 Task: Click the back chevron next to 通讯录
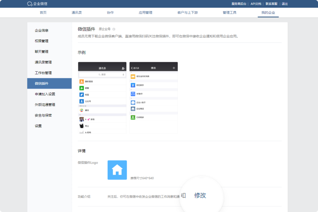132,68
